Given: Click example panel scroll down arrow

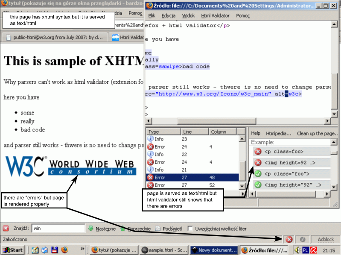Looking at the screenshot, I should [334, 187].
